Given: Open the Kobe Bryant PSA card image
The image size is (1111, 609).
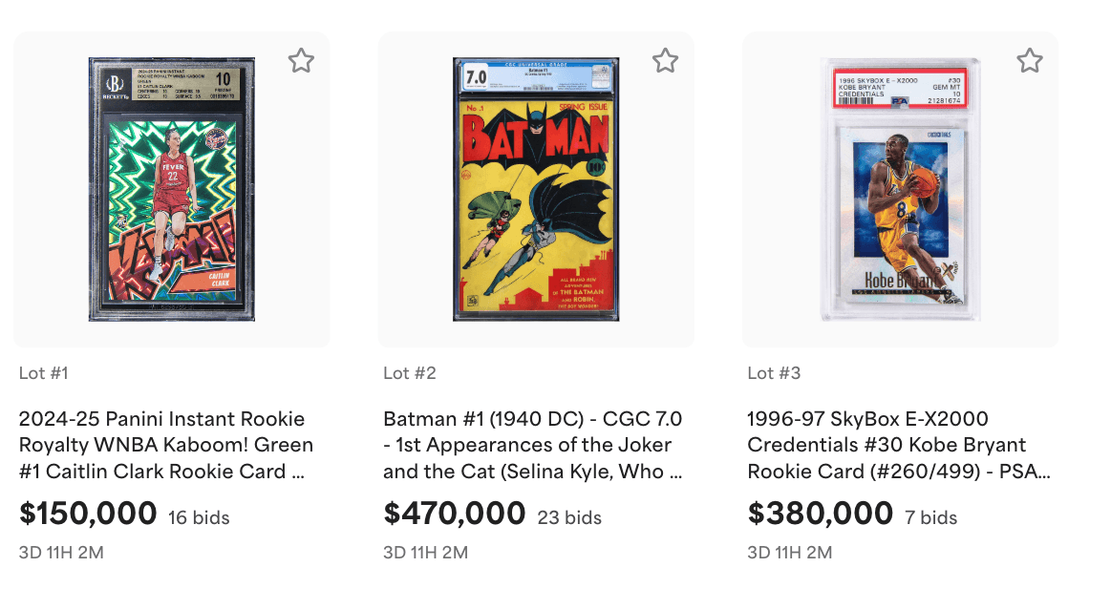Looking at the screenshot, I should (900, 189).
